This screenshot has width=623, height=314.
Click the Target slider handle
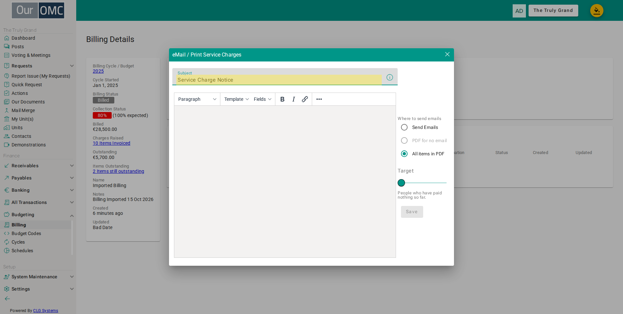[x=401, y=183]
